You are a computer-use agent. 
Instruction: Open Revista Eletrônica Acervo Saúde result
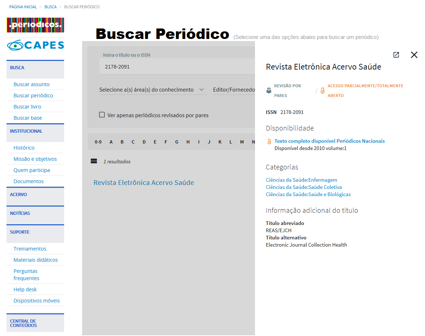click(x=144, y=183)
